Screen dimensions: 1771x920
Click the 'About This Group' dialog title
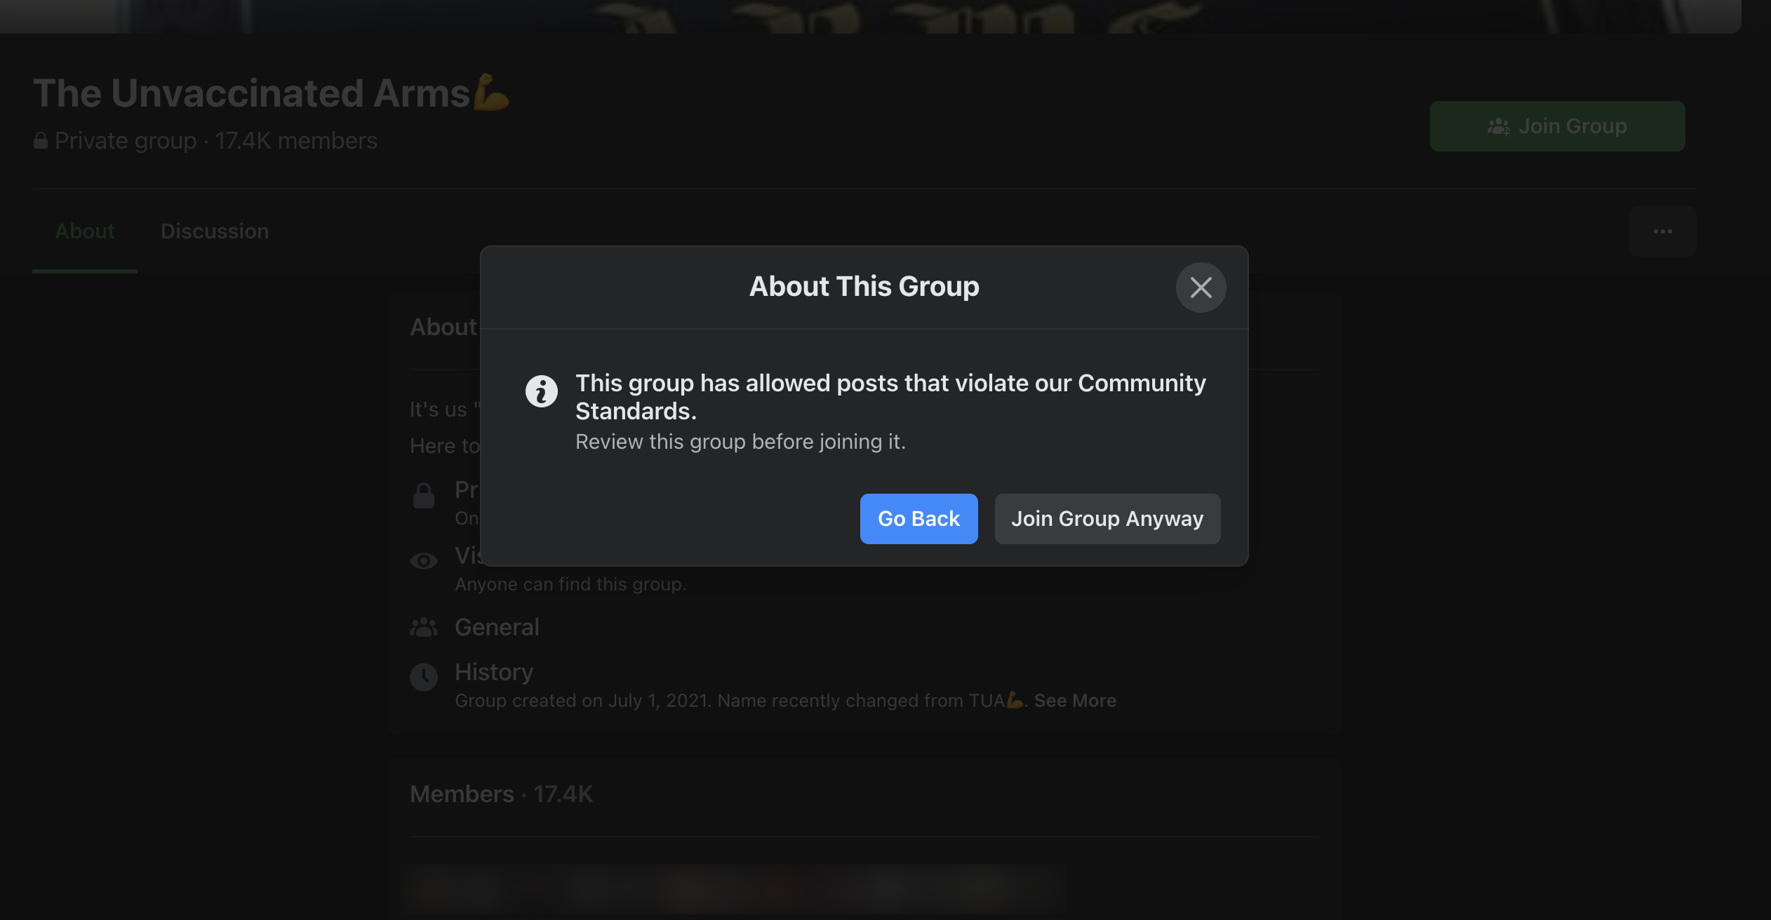[x=864, y=286]
